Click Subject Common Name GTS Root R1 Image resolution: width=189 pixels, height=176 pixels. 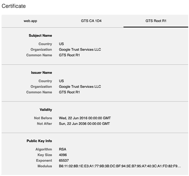coord(69,55)
